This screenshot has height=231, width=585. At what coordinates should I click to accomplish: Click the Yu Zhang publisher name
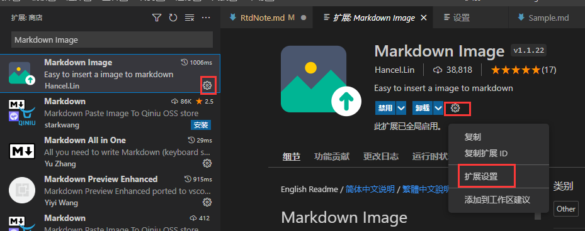[60, 164]
